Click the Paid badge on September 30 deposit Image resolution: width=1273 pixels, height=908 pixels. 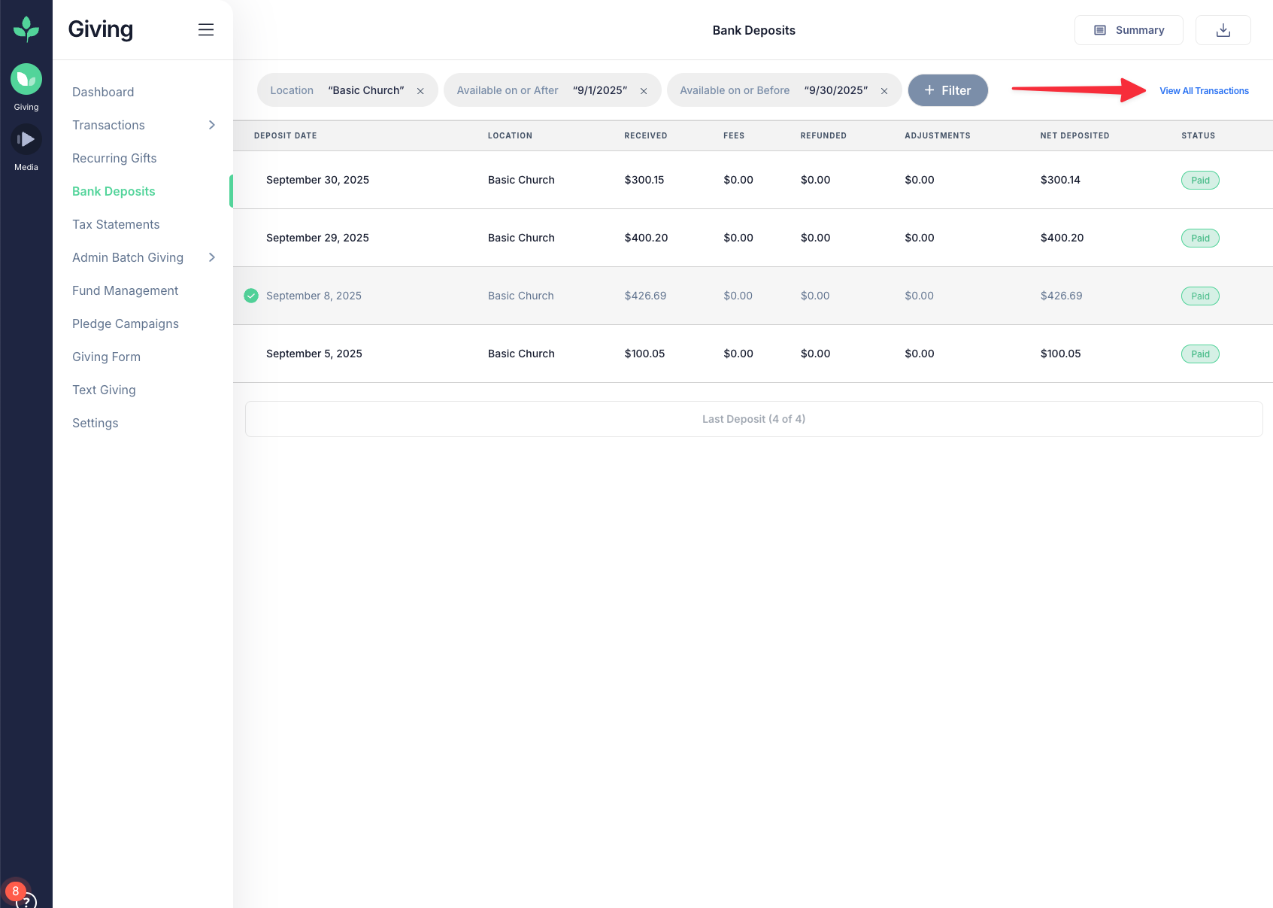1199,180
